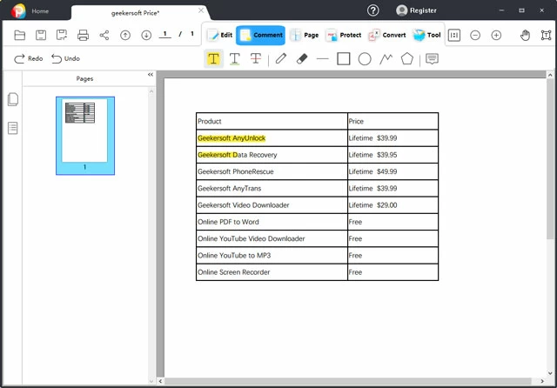The height and width of the screenshot is (388, 557).
Task: Select the Underline text tool
Action: [235, 59]
